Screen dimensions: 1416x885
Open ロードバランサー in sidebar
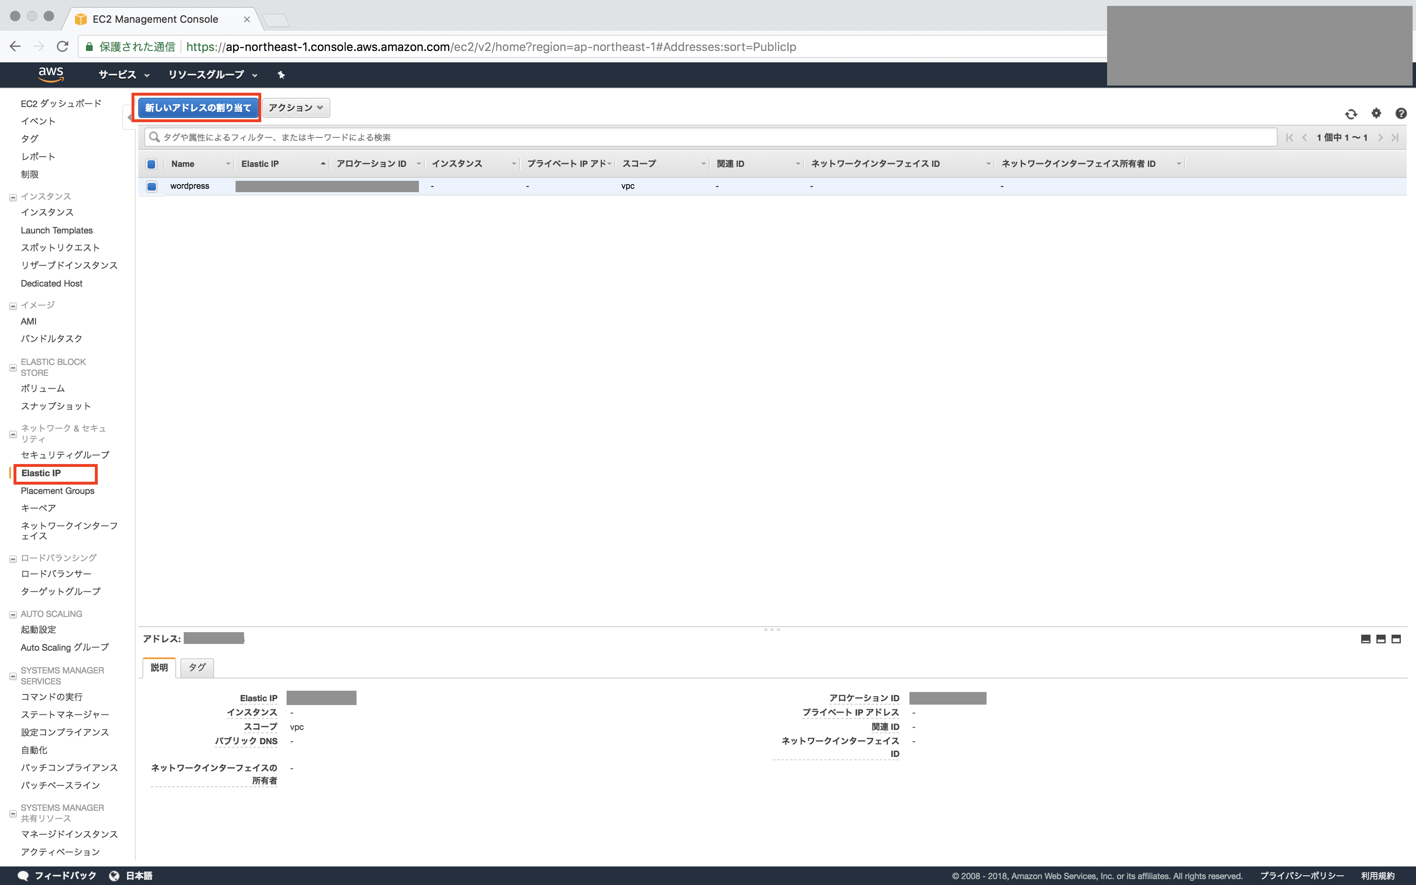point(56,574)
